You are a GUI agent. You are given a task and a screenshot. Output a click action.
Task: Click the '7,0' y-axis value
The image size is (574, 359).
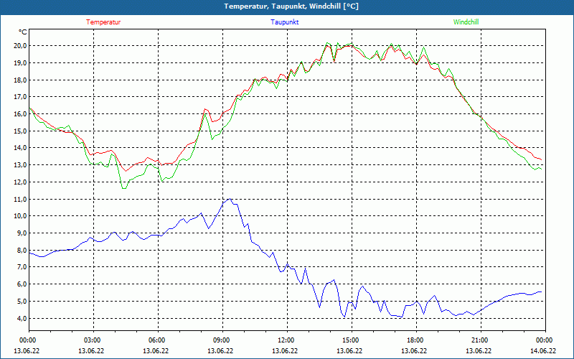click(x=22, y=267)
